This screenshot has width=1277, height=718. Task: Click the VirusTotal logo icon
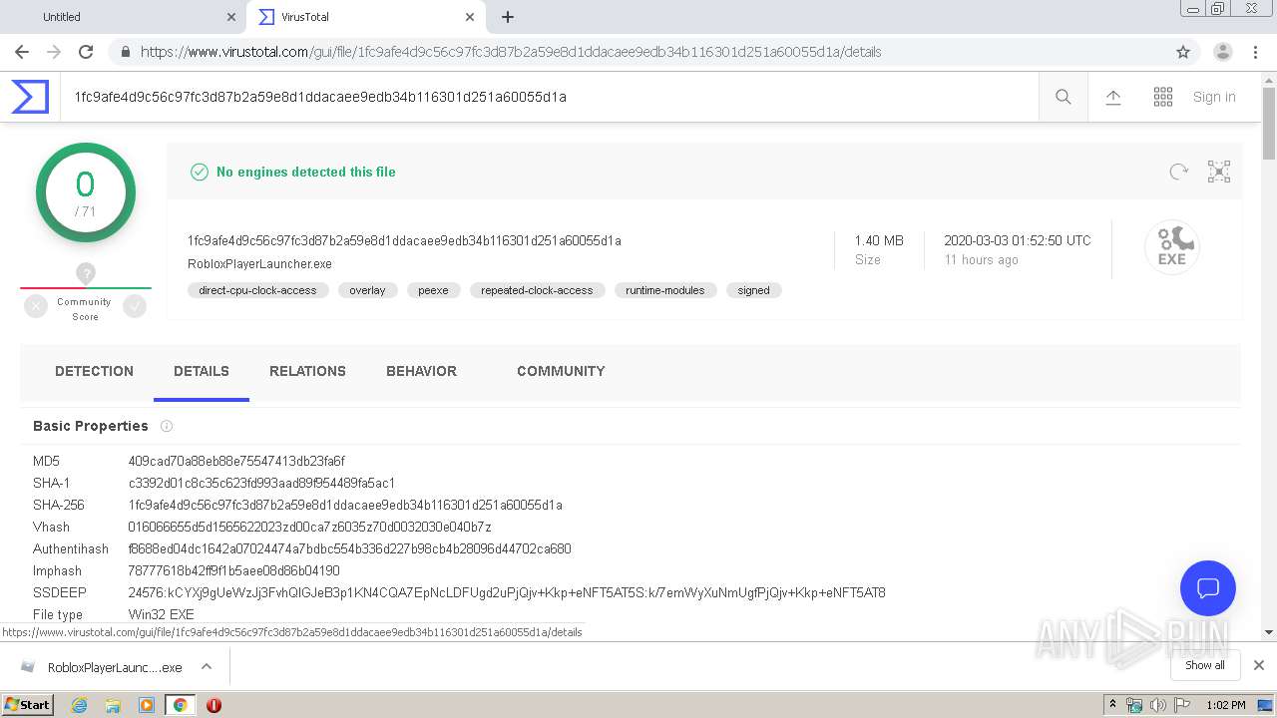pos(30,97)
